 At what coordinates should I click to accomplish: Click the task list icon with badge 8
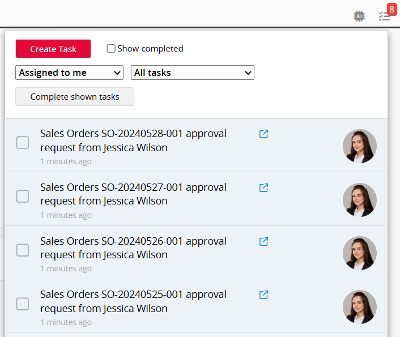[385, 16]
